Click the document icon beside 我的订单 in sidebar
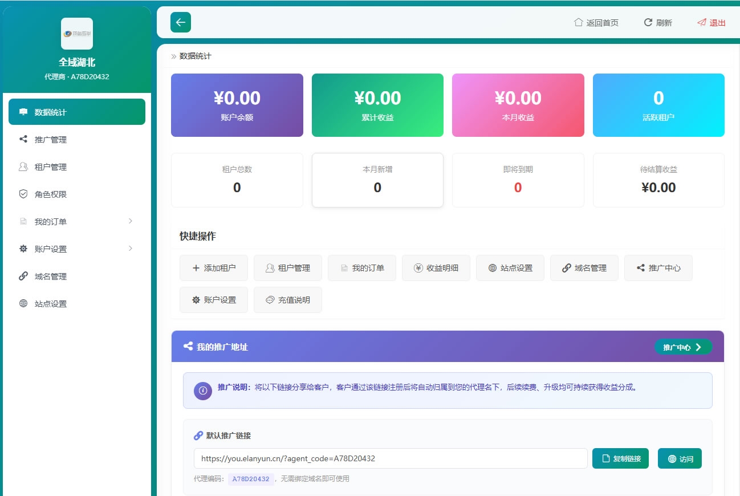 (x=23, y=221)
